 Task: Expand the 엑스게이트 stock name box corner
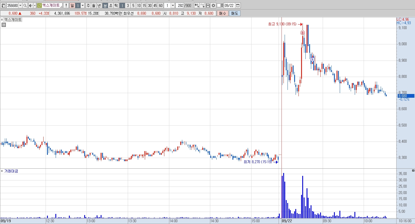(61, 7)
